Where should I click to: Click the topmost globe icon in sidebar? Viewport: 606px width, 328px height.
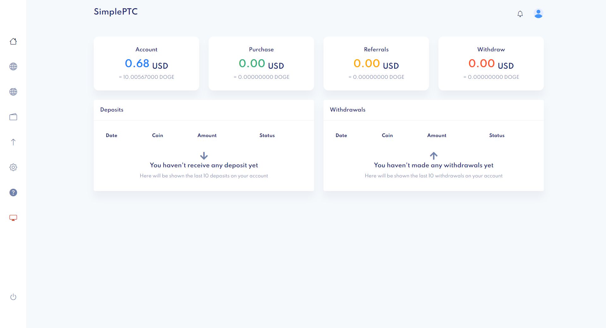coord(13,66)
